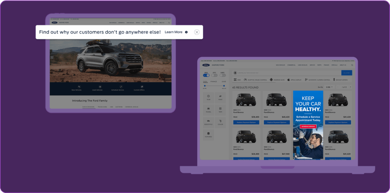
Task: Select the Finance payment tab in sidebar
Action: point(214,81)
